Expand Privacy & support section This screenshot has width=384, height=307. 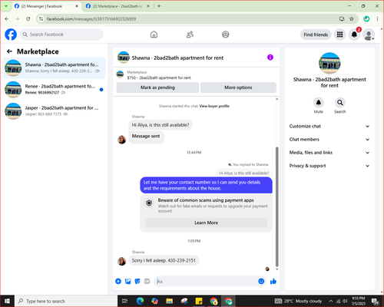pyautogui.click(x=329, y=166)
